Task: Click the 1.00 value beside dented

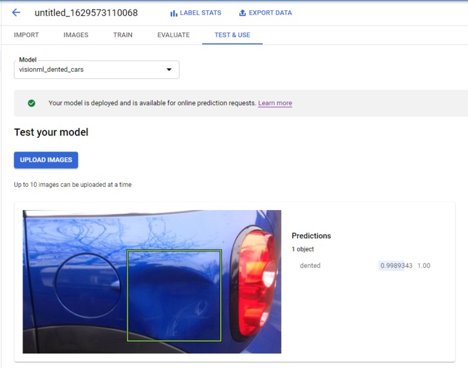Action: tap(424, 266)
